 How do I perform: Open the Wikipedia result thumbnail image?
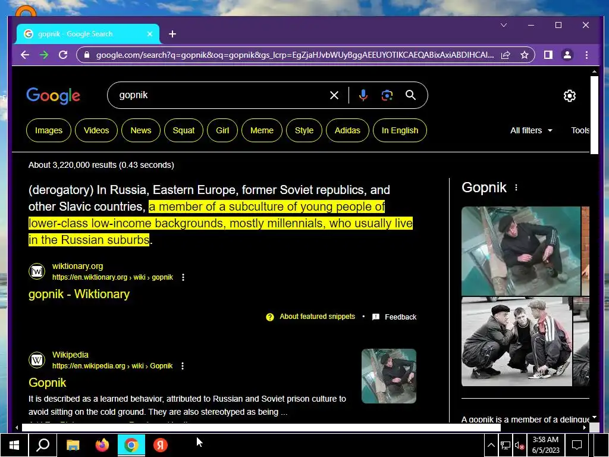tap(389, 376)
